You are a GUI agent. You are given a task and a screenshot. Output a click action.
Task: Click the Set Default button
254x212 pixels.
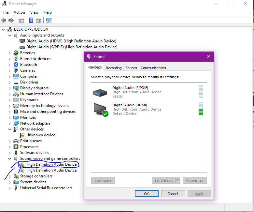click(163, 180)
